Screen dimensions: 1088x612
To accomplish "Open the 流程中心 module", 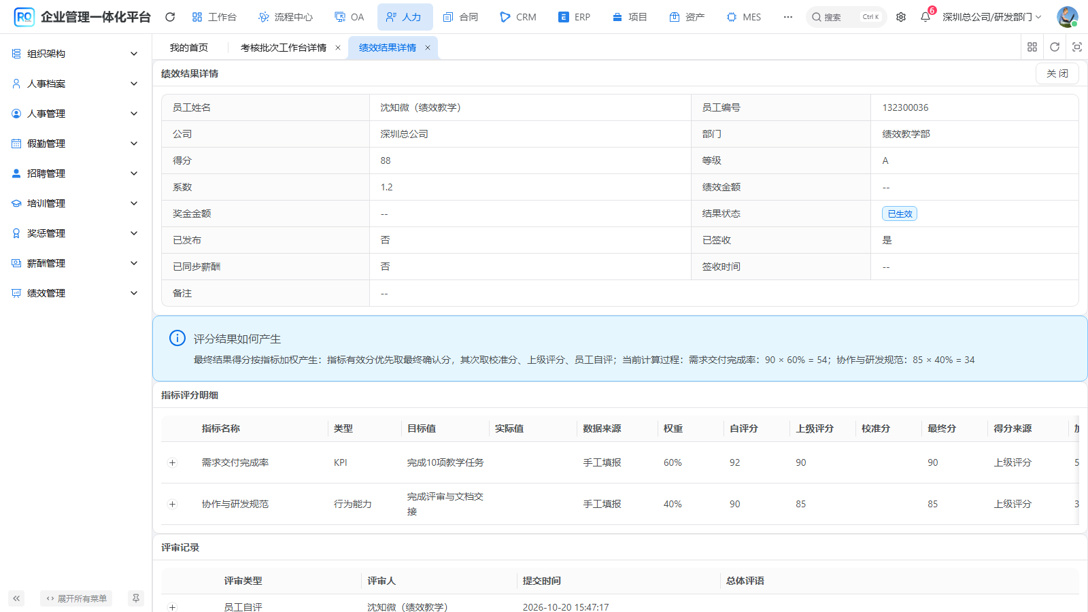I will 286,17.
